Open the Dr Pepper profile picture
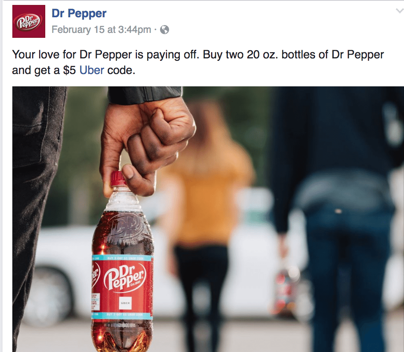The width and height of the screenshot is (404, 352). tap(29, 21)
